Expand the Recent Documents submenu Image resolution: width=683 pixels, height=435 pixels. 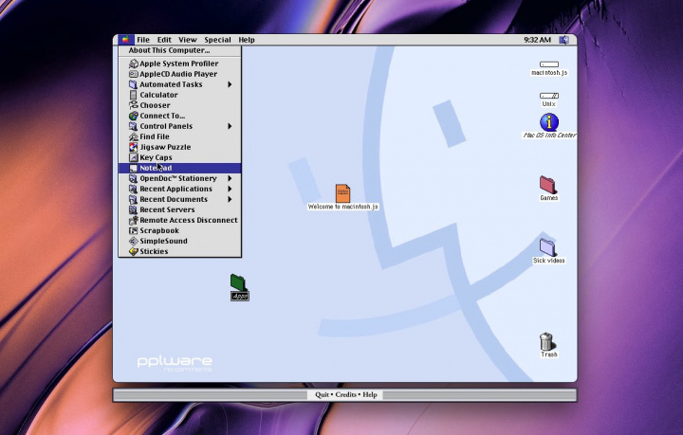(x=180, y=199)
